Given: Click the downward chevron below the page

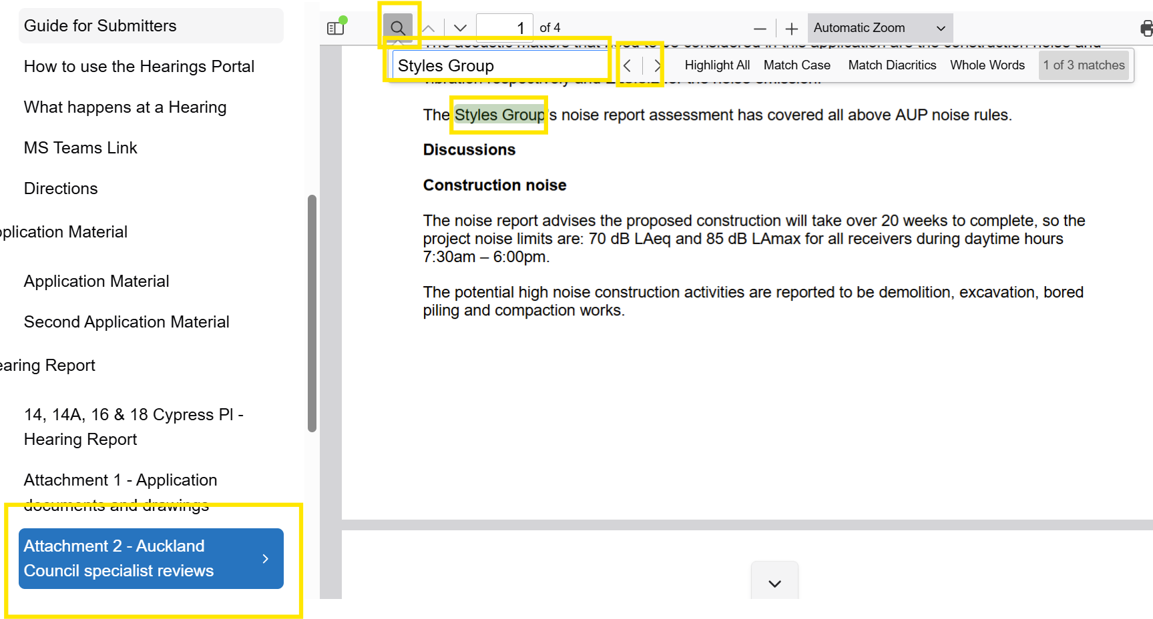Looking at the screenshot, I should coord(774,583).
